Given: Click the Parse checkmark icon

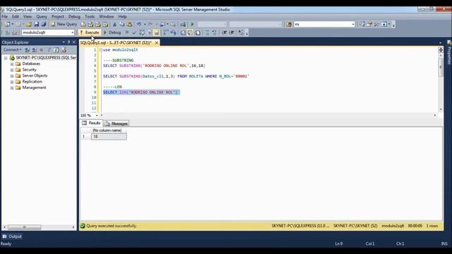Looking at the screenshot, I should (134, 32).
